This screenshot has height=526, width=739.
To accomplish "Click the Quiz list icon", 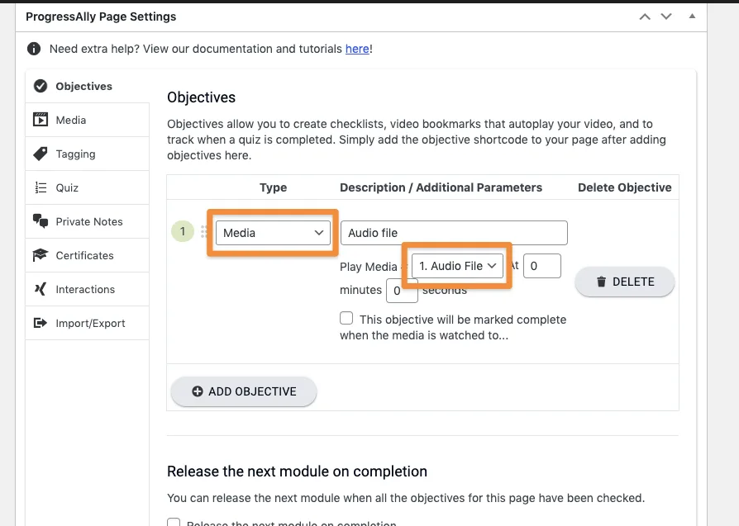I will click(40, 188).
